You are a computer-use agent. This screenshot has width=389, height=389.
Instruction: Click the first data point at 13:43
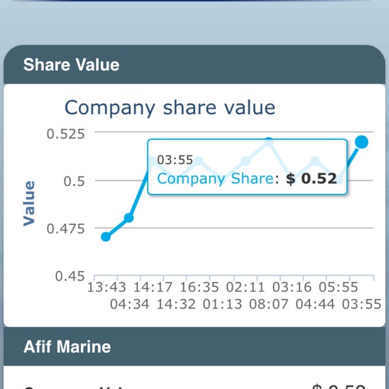pos(106,237)
